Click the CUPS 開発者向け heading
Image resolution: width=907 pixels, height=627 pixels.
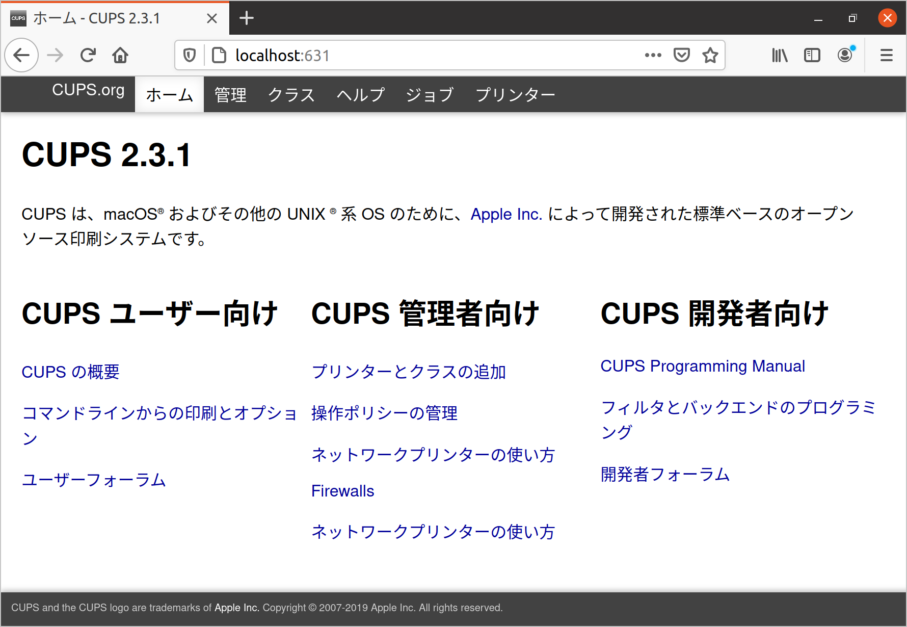click(714, 313)
